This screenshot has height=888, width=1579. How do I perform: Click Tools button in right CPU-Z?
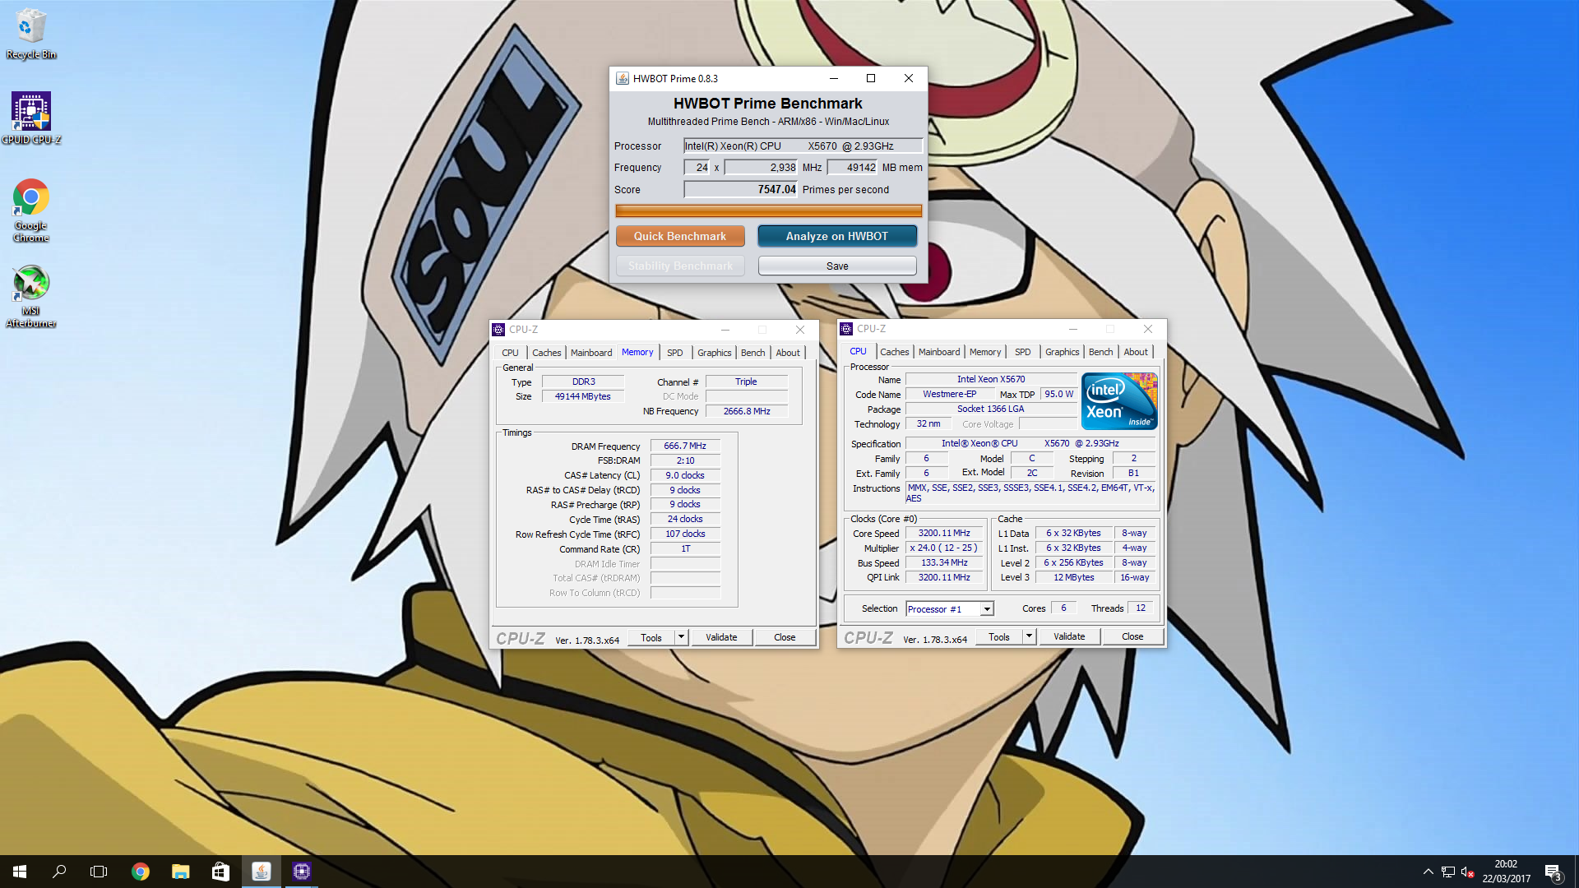click(999, 636)
